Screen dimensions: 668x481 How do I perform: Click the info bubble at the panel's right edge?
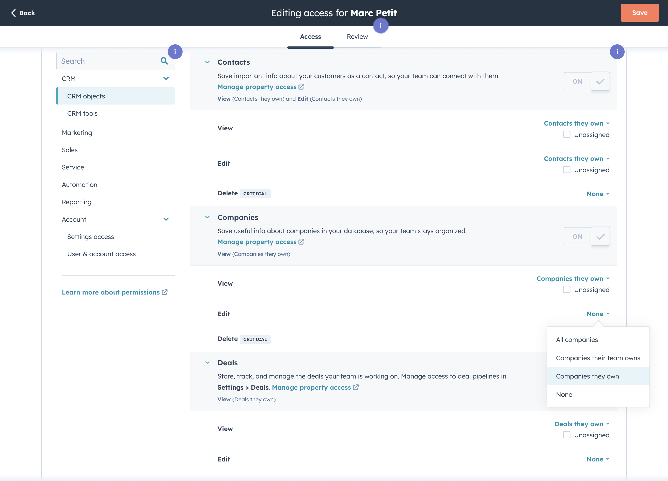[x=617, y=52]
